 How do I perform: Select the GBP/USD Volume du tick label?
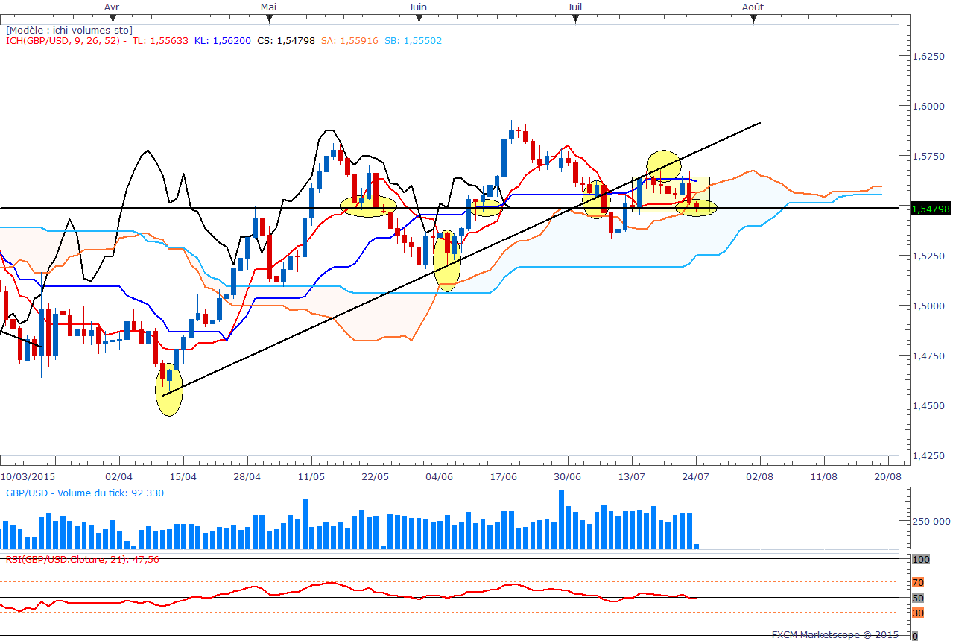(84, 493)
